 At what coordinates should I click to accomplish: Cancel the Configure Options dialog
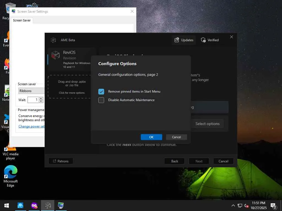[176, 137]
